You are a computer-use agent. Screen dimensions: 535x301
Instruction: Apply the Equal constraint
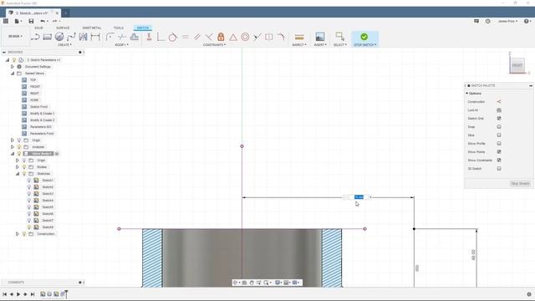pos(186,37)
